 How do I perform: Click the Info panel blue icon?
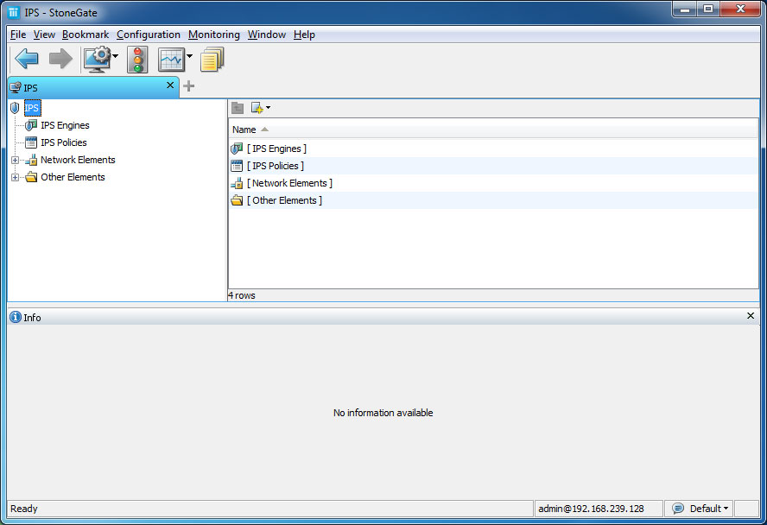coord(16,317)
